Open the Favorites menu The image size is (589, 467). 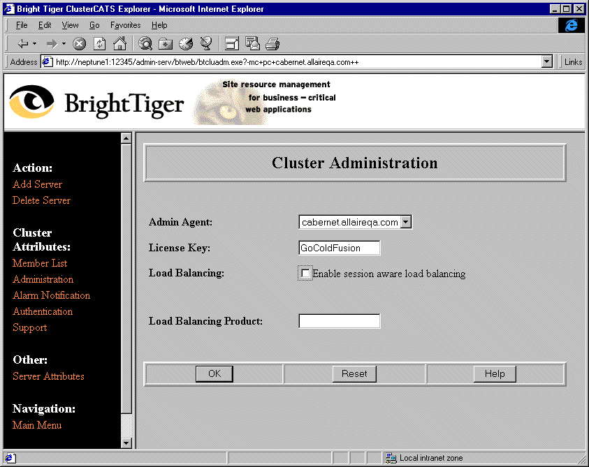(x=125, y=25)
